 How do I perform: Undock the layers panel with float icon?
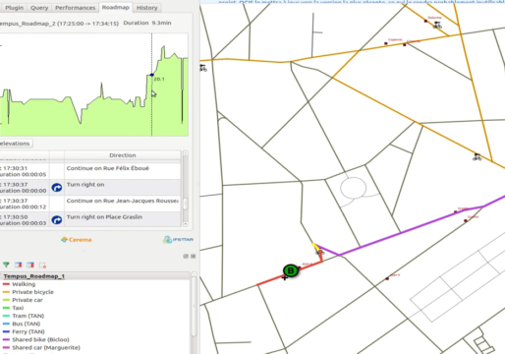[x=186, y=256]
